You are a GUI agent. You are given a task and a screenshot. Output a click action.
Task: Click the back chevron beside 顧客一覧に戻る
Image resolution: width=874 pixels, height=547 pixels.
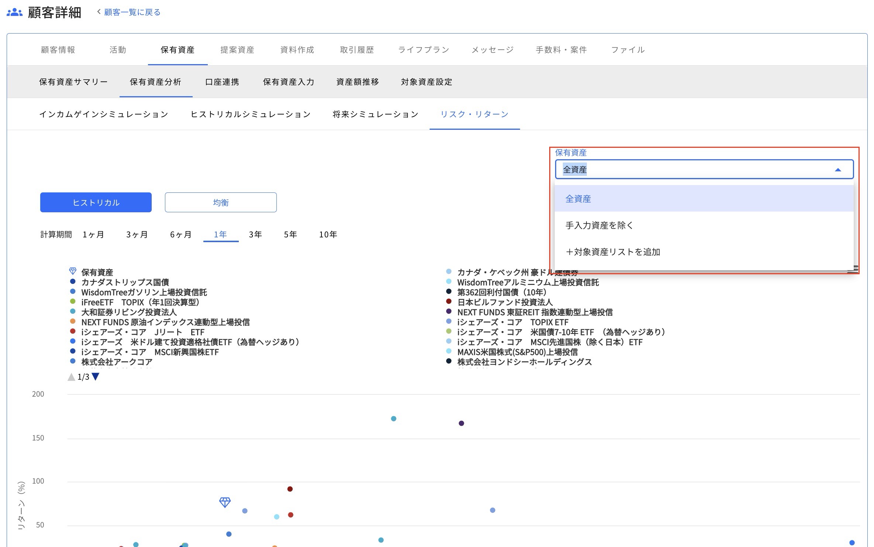point(99,12)
